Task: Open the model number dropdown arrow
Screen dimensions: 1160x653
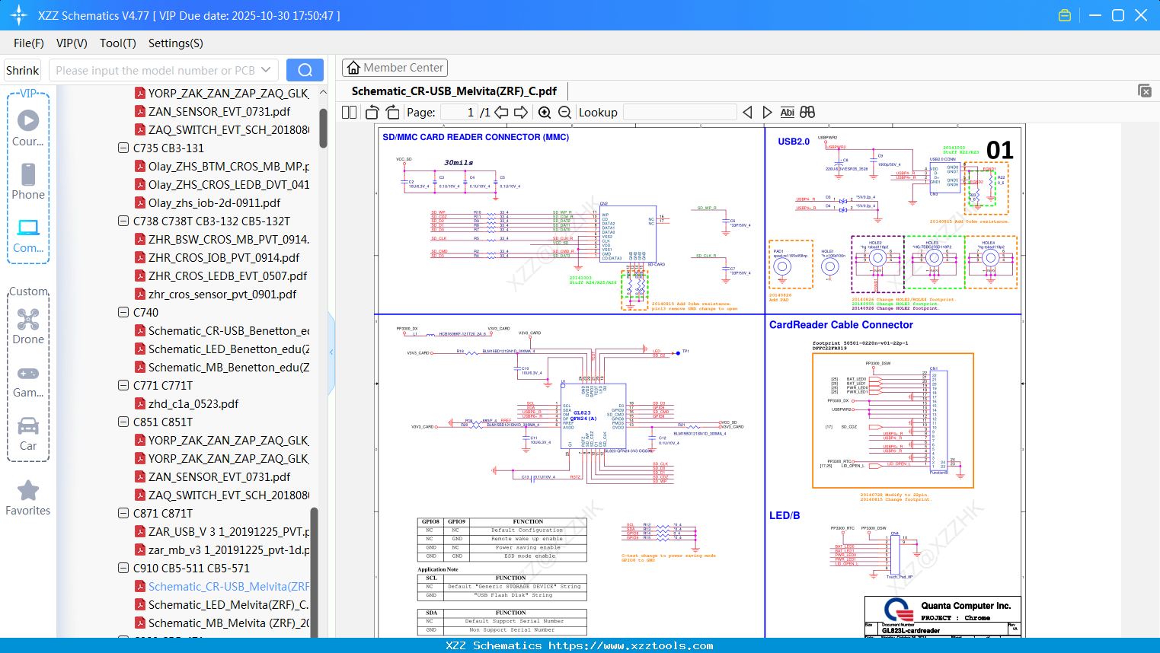Action: coord(266,70)
